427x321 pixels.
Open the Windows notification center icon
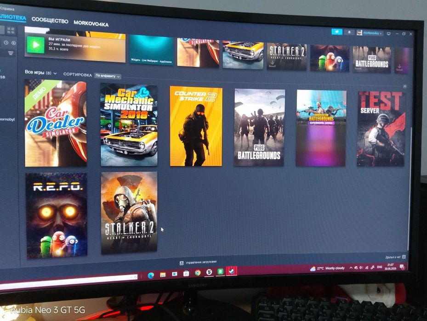coord(402,267)
